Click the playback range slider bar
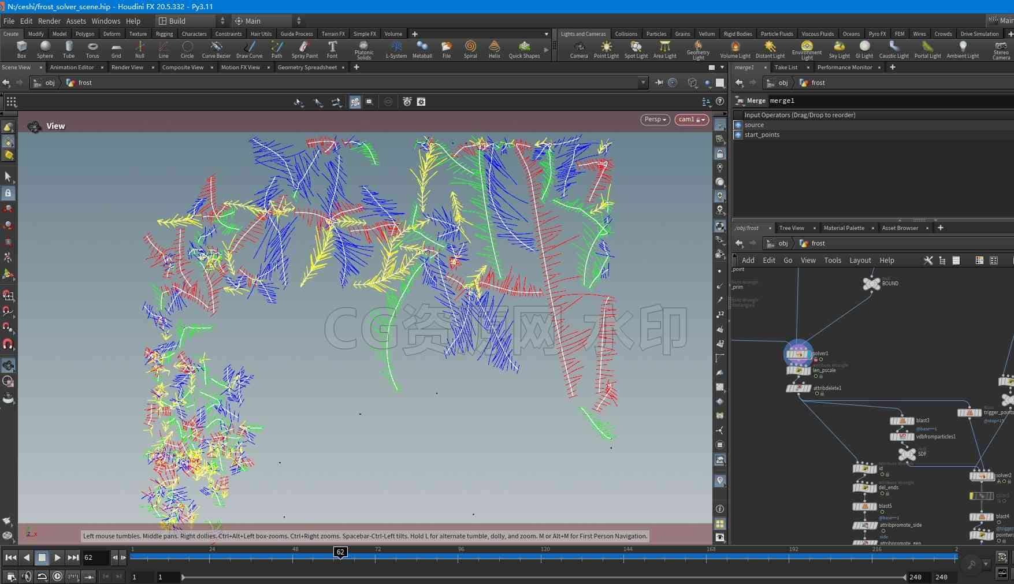The height and width of the screenshot is (584, 1014). coord(544,577)
